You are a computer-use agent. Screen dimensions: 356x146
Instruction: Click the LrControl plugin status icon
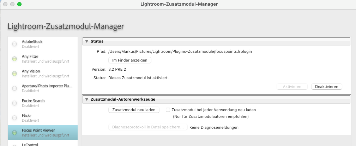[14, 145]
